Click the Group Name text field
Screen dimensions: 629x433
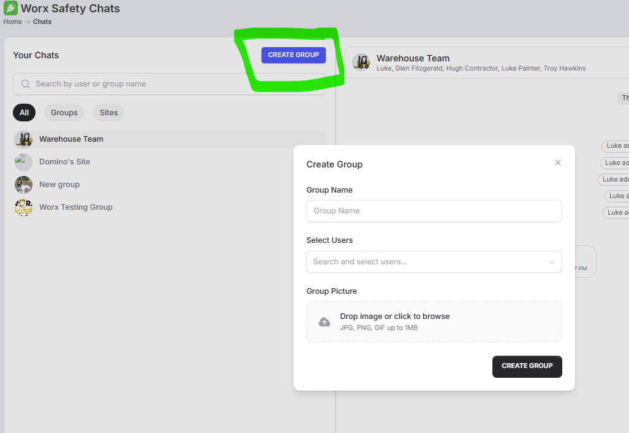pyautogui.click(x=434, y=211)
